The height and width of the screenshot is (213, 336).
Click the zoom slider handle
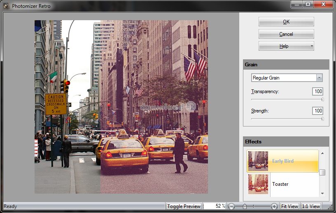[x=245, y=206]
